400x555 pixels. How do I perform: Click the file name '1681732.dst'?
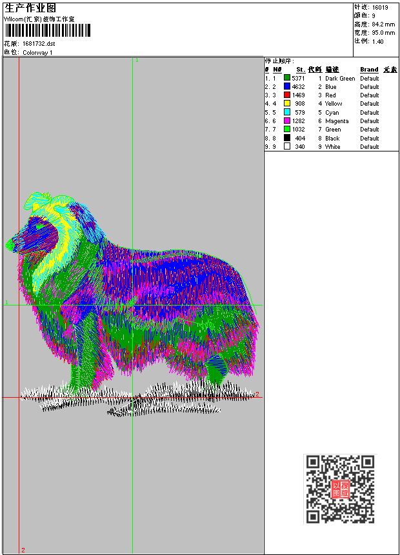pos(39,44)
